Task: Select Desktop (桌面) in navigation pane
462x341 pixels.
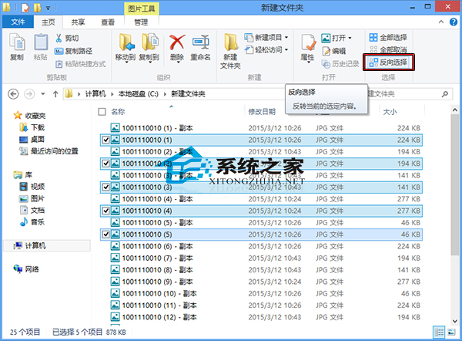Action: point(32,140)
